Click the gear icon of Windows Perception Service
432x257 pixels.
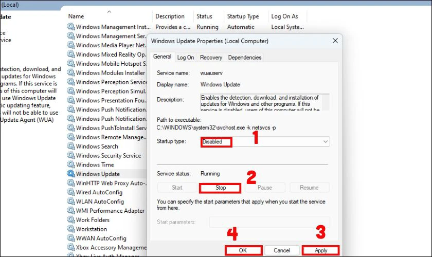pos(71,82)
